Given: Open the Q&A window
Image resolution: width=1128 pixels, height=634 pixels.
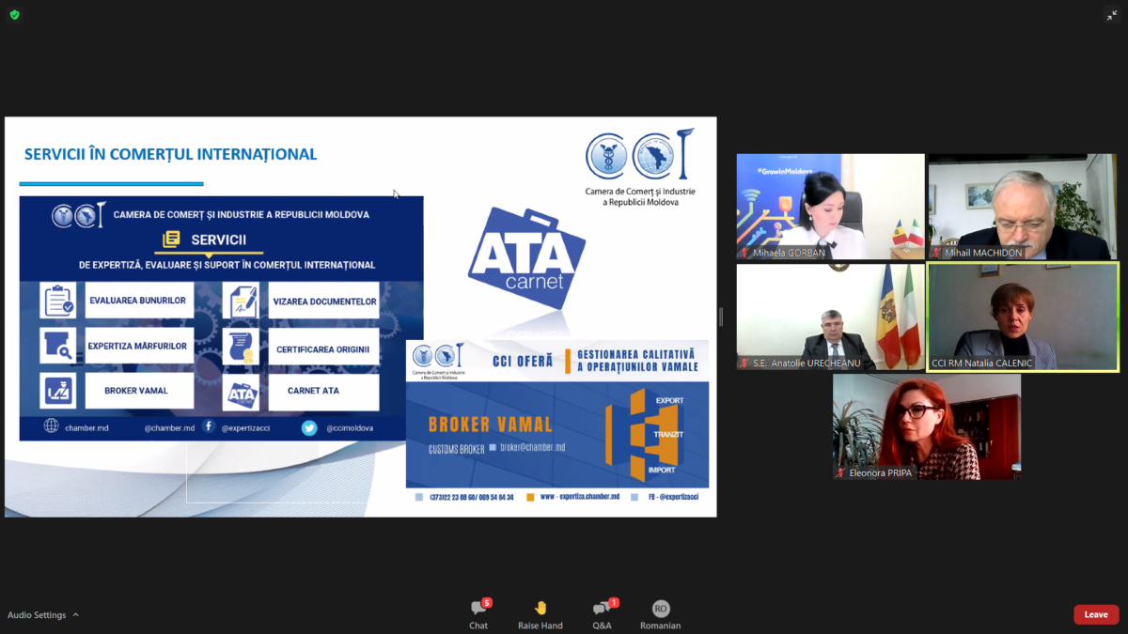Looking at the screenshot, I should 602,615.
